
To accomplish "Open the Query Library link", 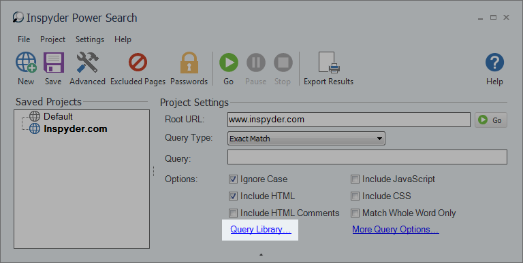I will [x=261, y=230].
